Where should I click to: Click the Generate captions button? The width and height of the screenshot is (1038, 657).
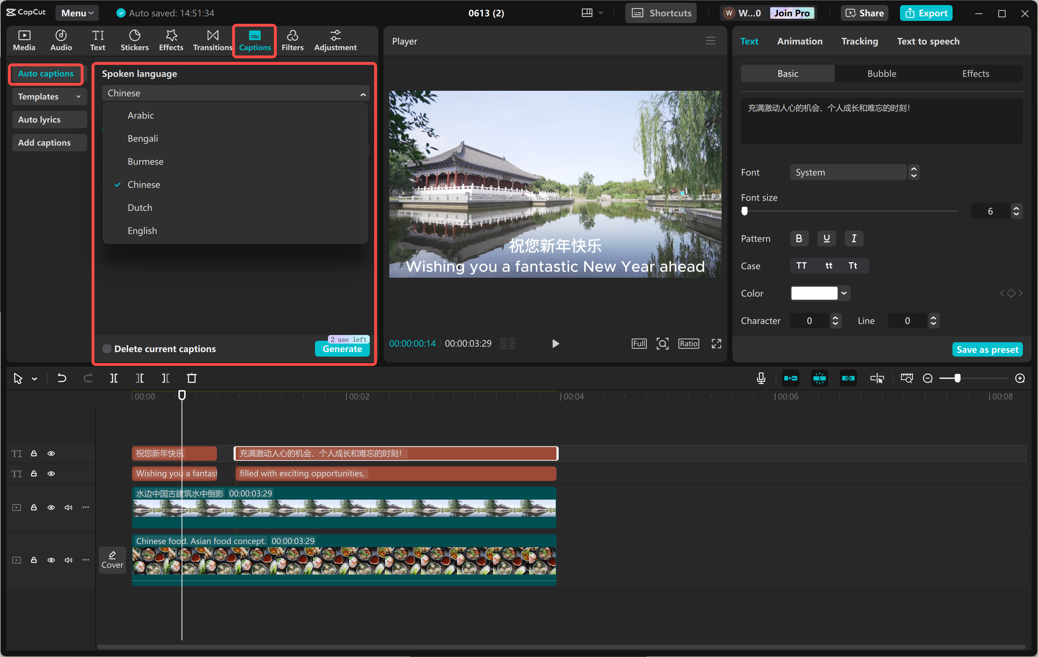point(342,349)
